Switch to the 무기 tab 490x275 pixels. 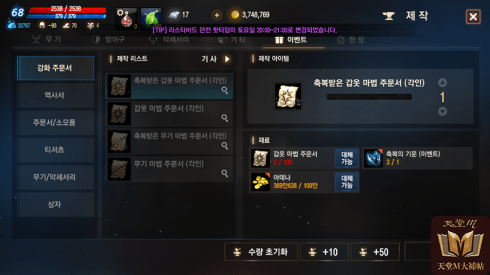(47, 40)
